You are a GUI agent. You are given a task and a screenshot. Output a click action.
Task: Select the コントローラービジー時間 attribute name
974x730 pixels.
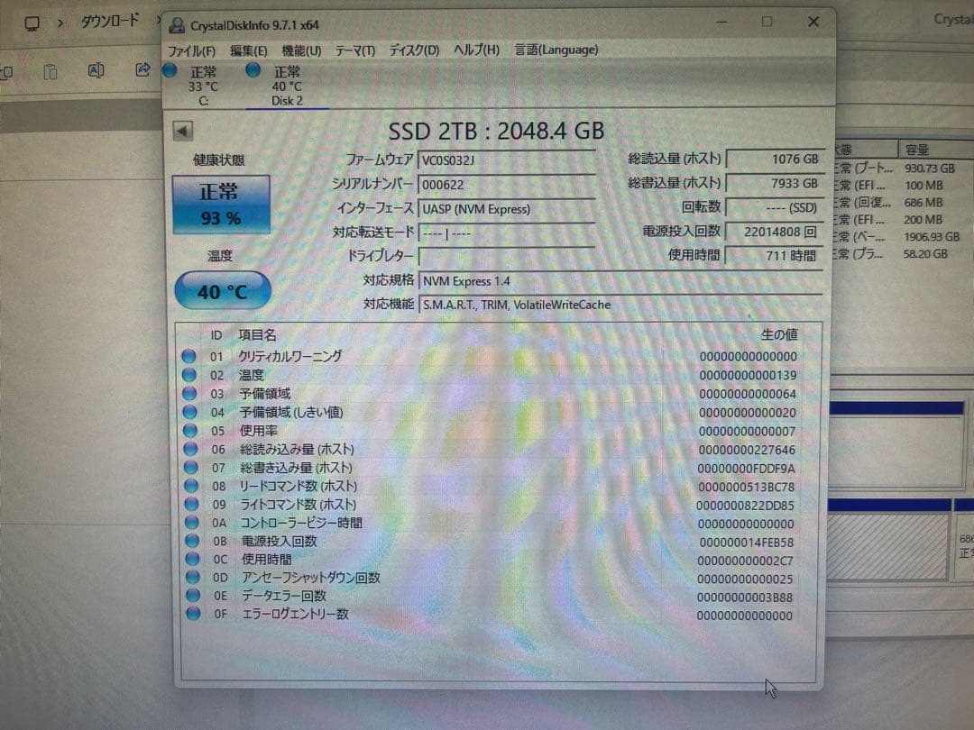coord(301,523)
